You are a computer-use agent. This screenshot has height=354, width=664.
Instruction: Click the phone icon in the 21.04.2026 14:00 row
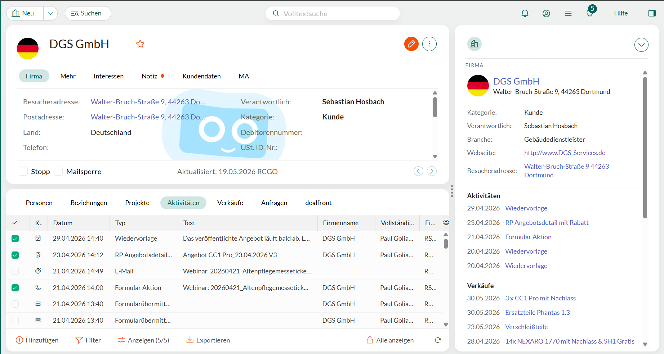click(38, 287)
